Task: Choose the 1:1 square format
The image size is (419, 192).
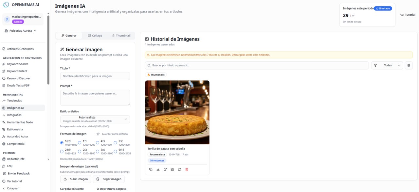Action: tap(80, 143)
